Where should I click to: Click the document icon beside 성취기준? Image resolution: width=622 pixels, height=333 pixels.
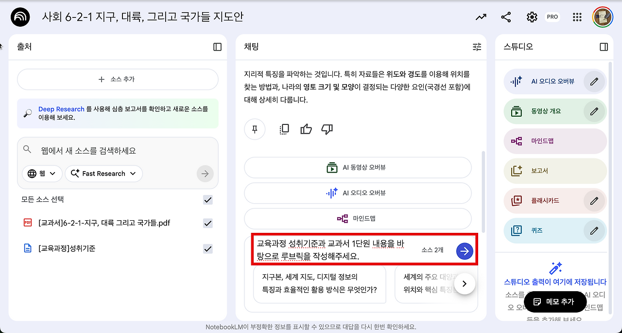click(28, 248)
